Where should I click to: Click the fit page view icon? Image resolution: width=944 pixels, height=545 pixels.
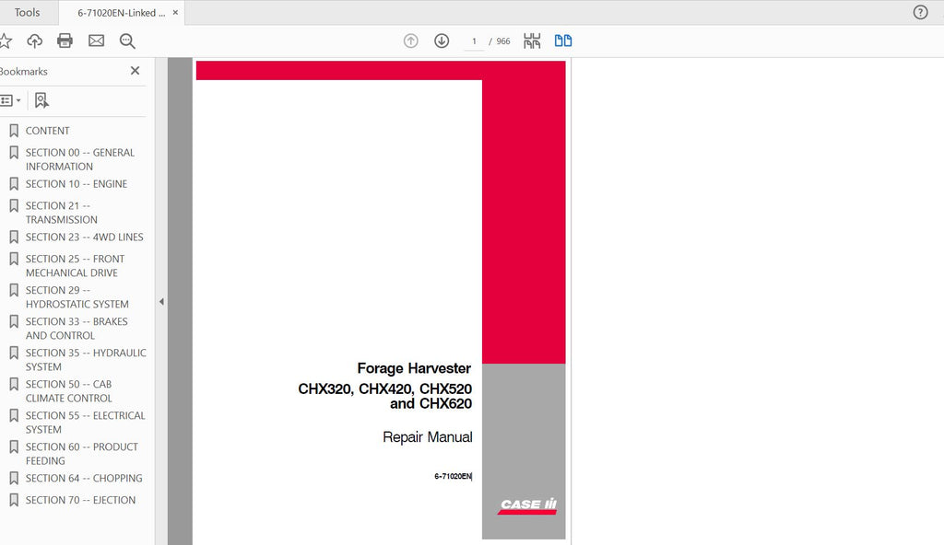click(532, 41)
